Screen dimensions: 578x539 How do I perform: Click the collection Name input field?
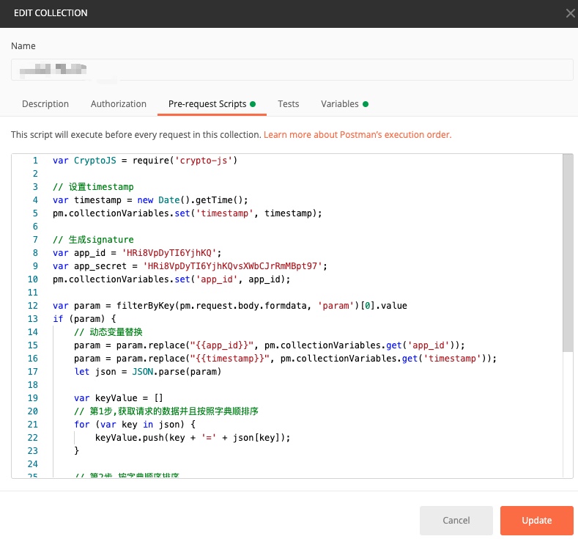[x=292, y=70]
